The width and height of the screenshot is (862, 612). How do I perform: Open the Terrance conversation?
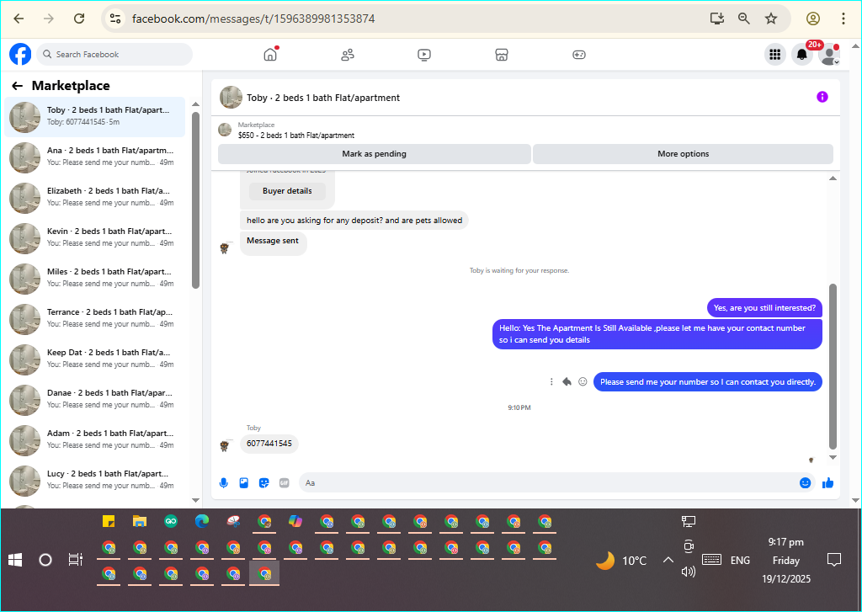coord(94,318)
